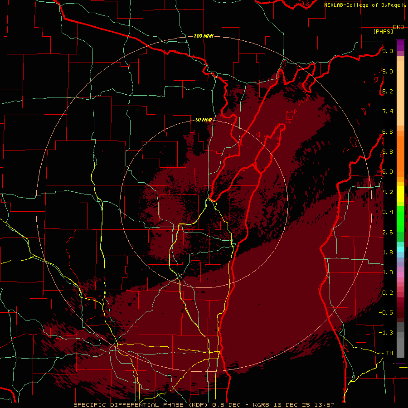Click the 0.2 value on the color scale
This screenshot has width=408, height=408.
pos(388,293)
